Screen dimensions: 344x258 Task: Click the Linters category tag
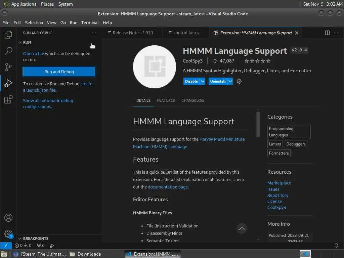275,144
